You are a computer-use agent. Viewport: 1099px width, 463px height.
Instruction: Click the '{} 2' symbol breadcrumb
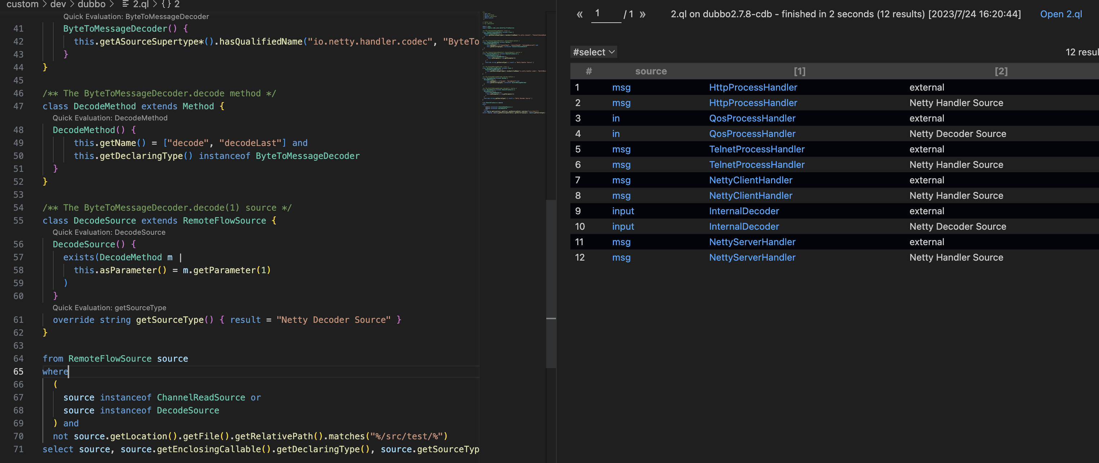point(170,4)
